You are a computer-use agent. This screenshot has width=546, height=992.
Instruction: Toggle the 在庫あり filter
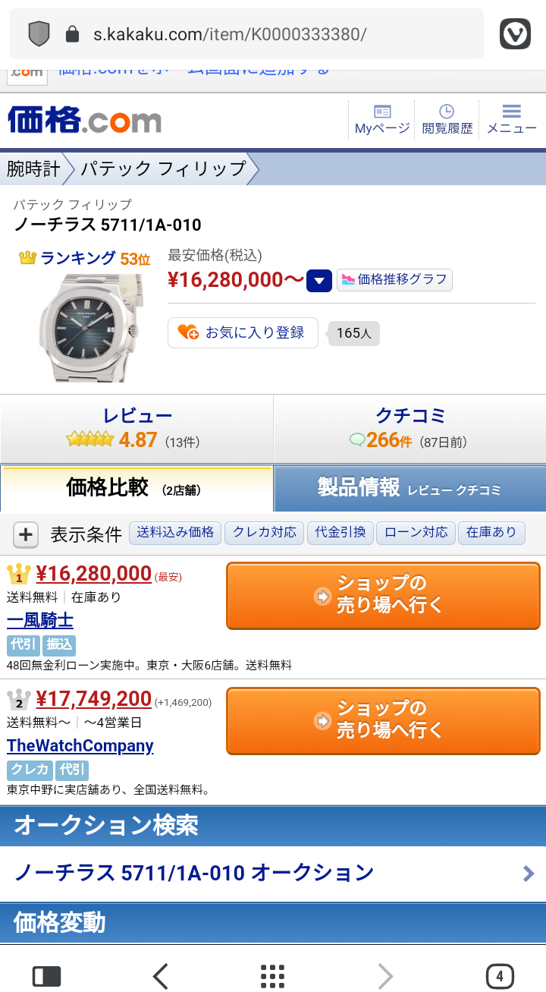(x=491, y=533)
